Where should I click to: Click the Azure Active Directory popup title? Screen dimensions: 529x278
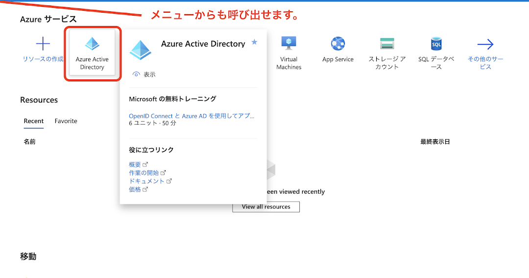[203, 44]
